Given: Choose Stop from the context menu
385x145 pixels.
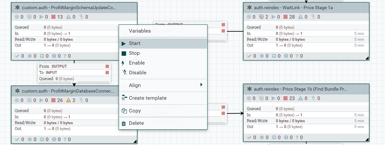Looking at the screenshot, I should 134,53.
